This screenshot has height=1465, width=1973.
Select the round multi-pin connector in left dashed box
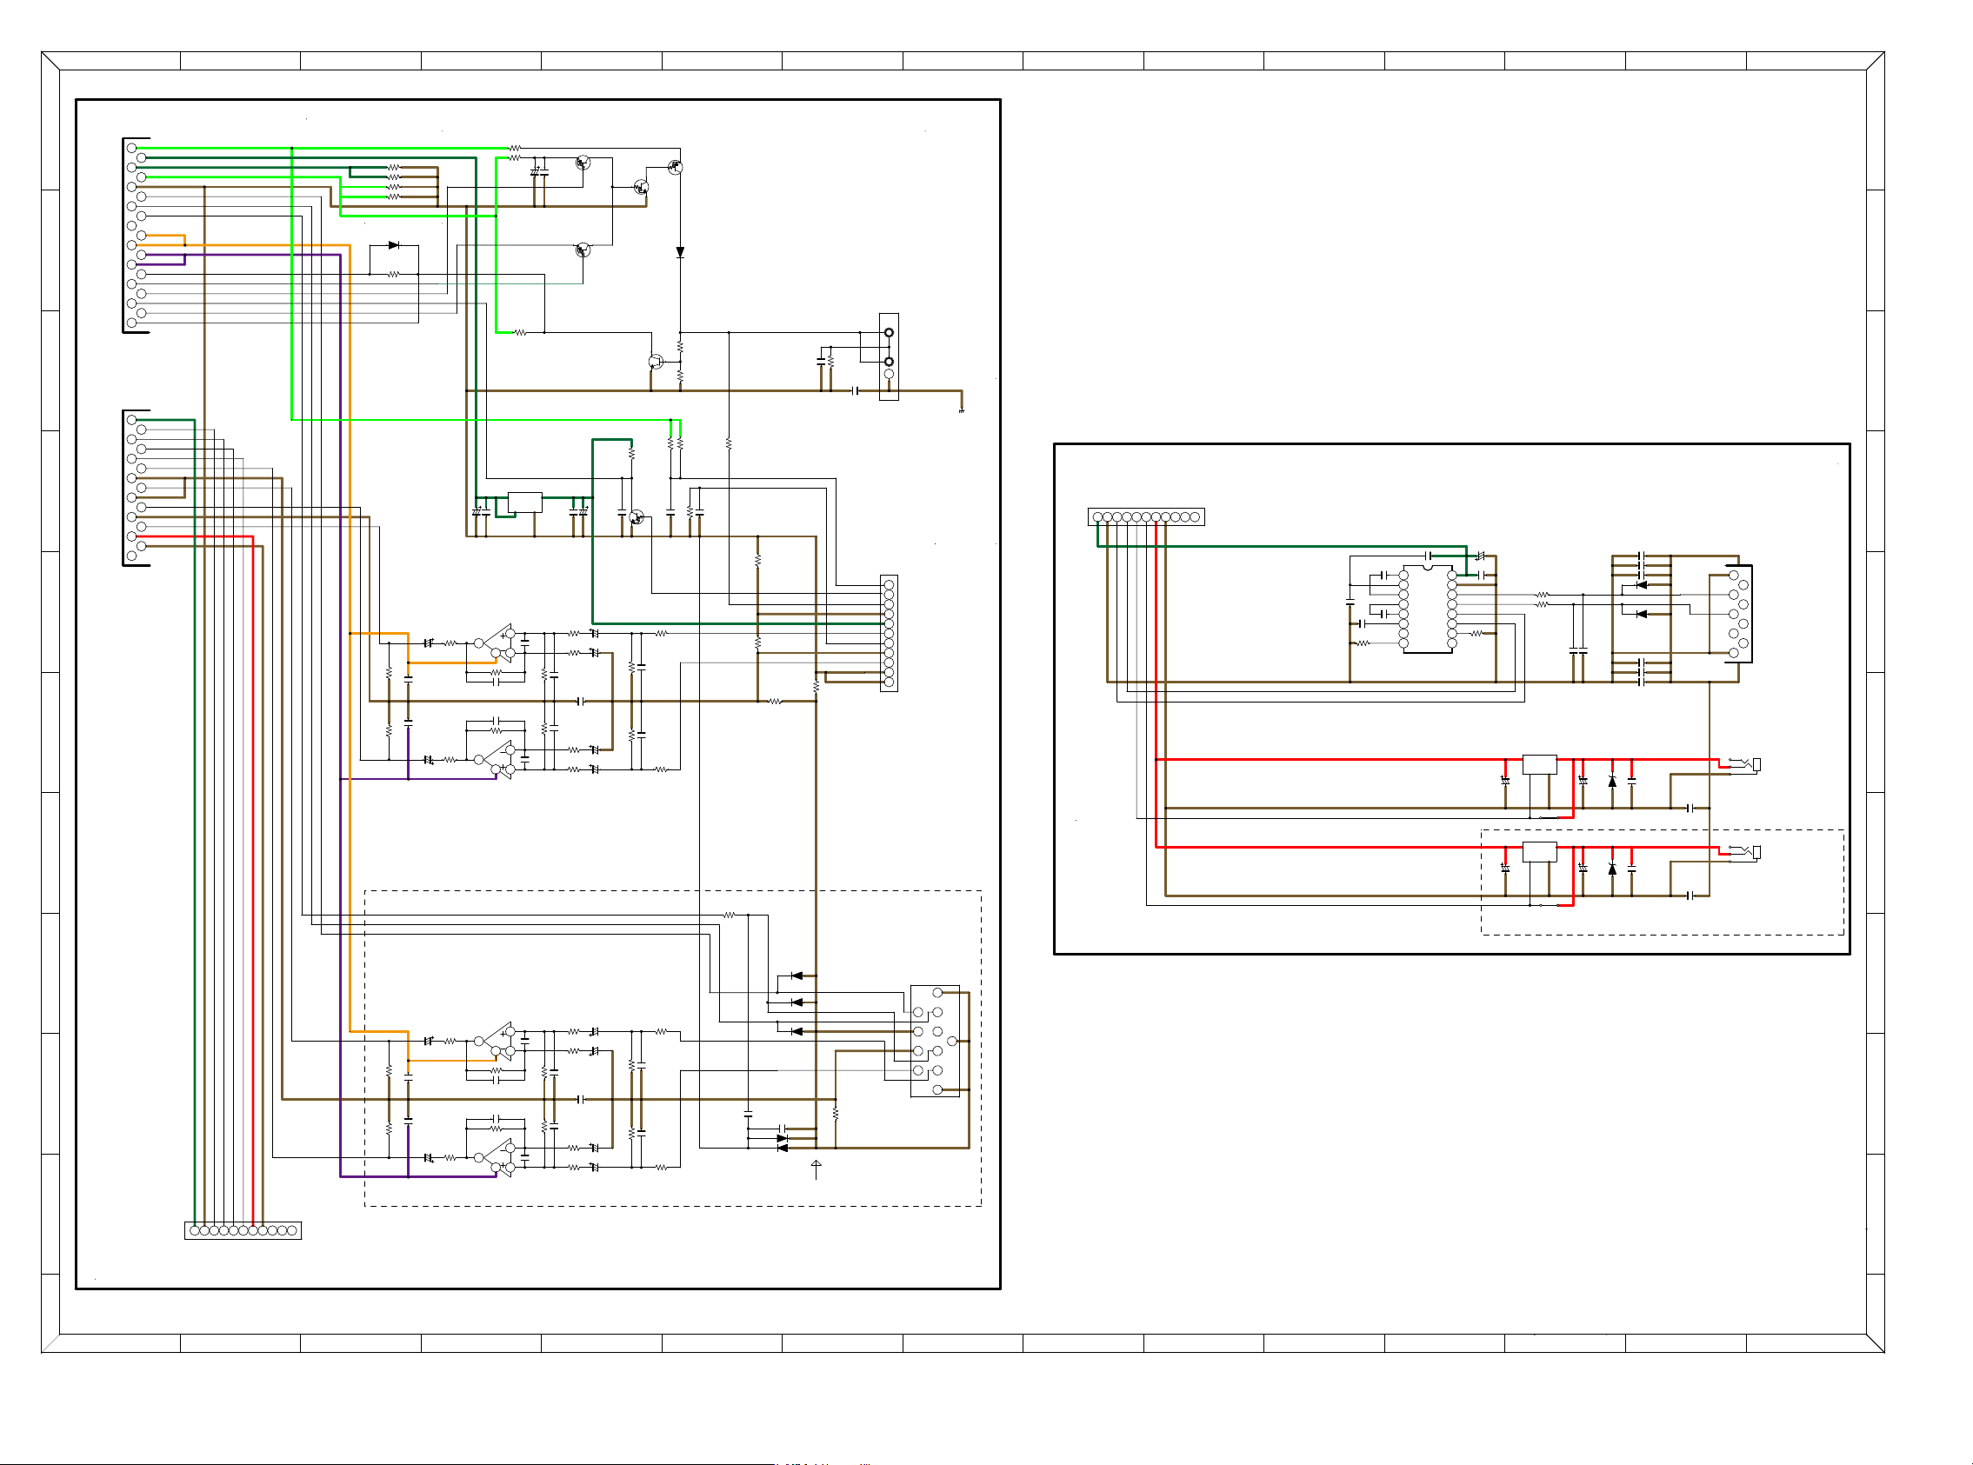[x=935, y=1041]
